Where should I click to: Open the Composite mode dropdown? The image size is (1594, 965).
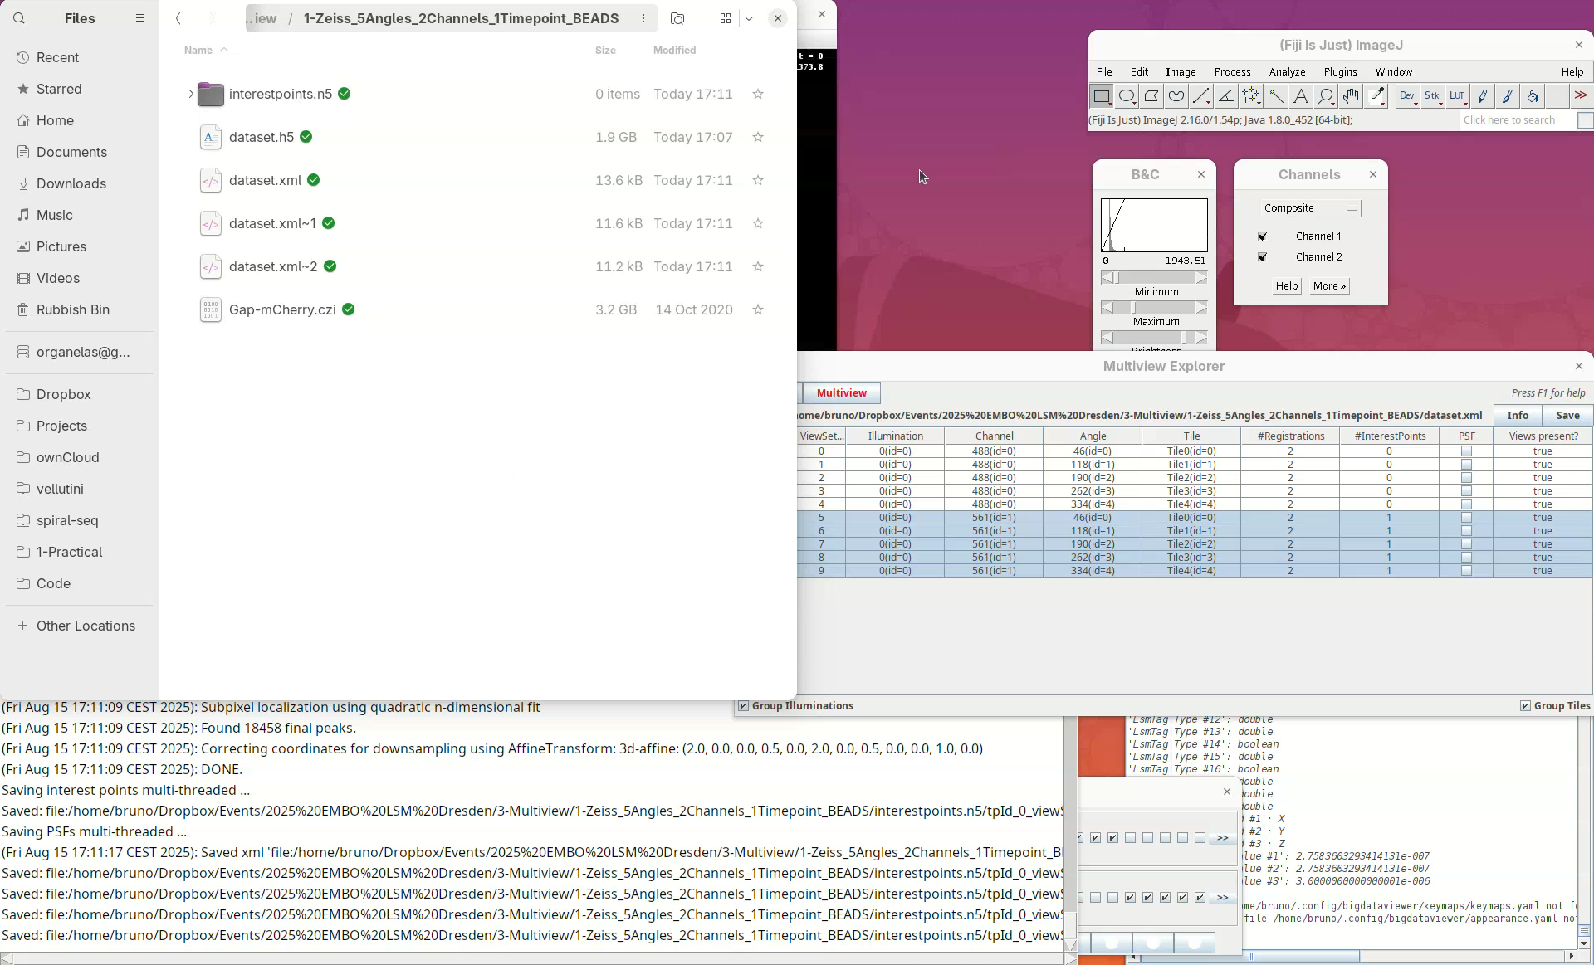click(1310, 208)
